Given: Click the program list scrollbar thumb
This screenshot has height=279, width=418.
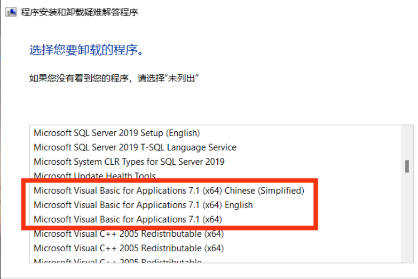Looking at the screenshot, I should (407, 166).
